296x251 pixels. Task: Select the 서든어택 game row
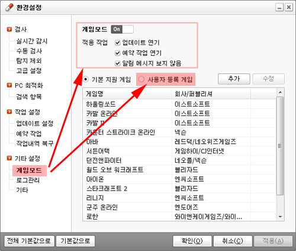pyautogui.click(x=179, y=151)
